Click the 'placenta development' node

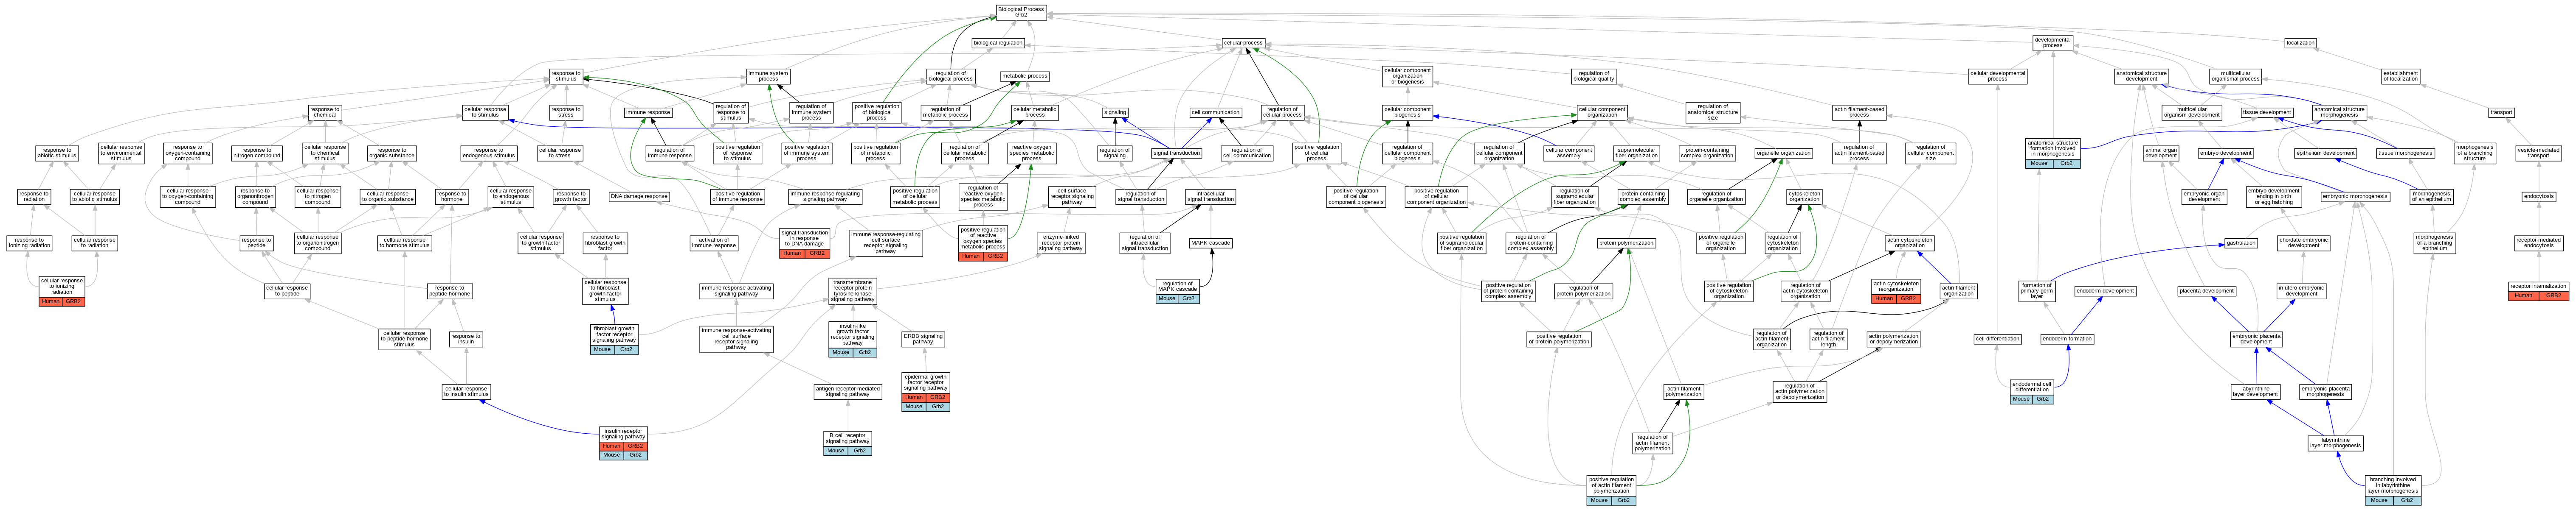tap(2207, 291)
